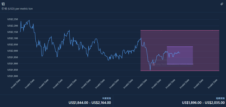Click the short-term forecast lower purple line
The height and width of the screenshot is (107, 226).
coord(180,64)
